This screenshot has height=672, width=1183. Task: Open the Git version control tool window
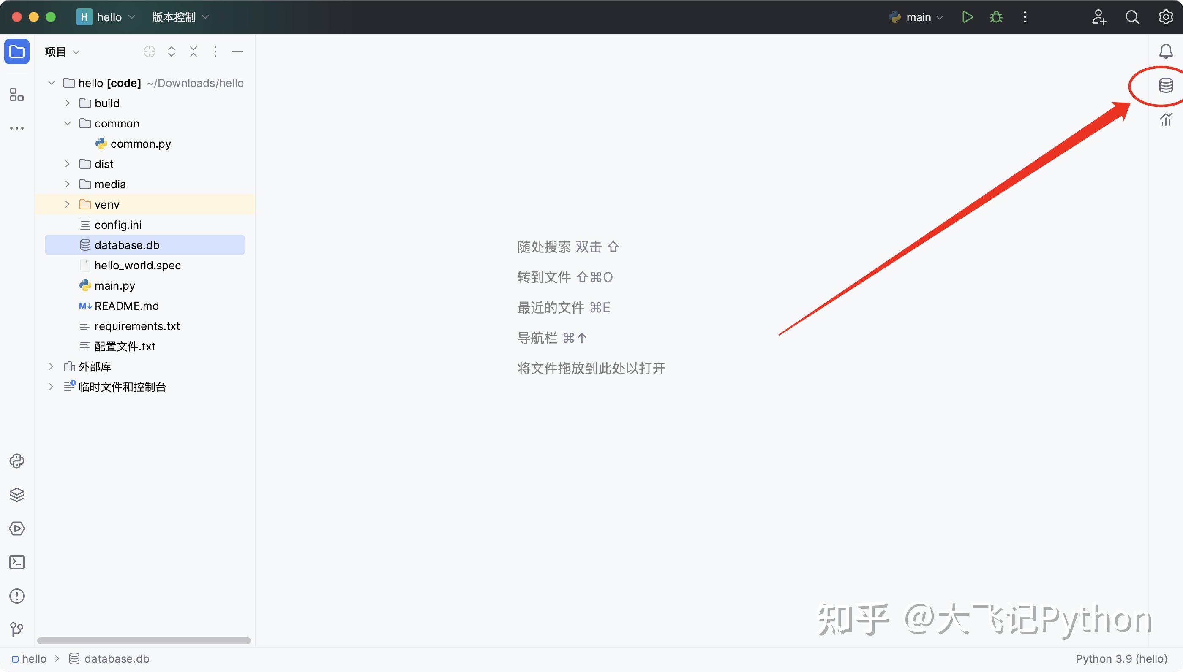(x=16, y=629)
